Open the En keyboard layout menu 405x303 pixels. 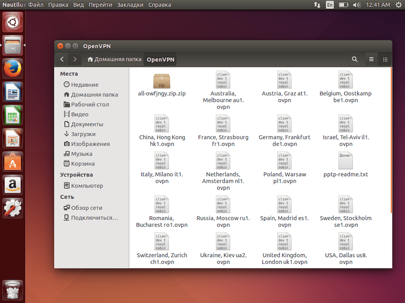coord(329,5)
